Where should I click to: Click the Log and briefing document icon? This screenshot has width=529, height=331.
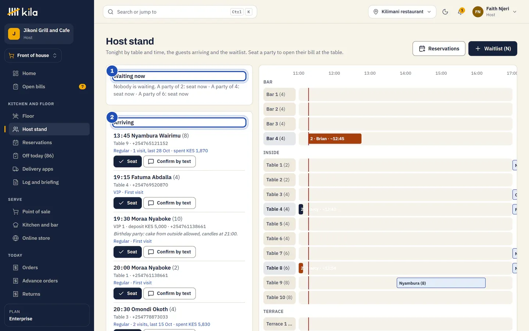(x=15, y=182)
